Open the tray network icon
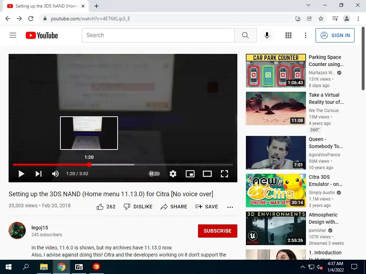Screen dimensions: 366x274 [x=311, y=267]
